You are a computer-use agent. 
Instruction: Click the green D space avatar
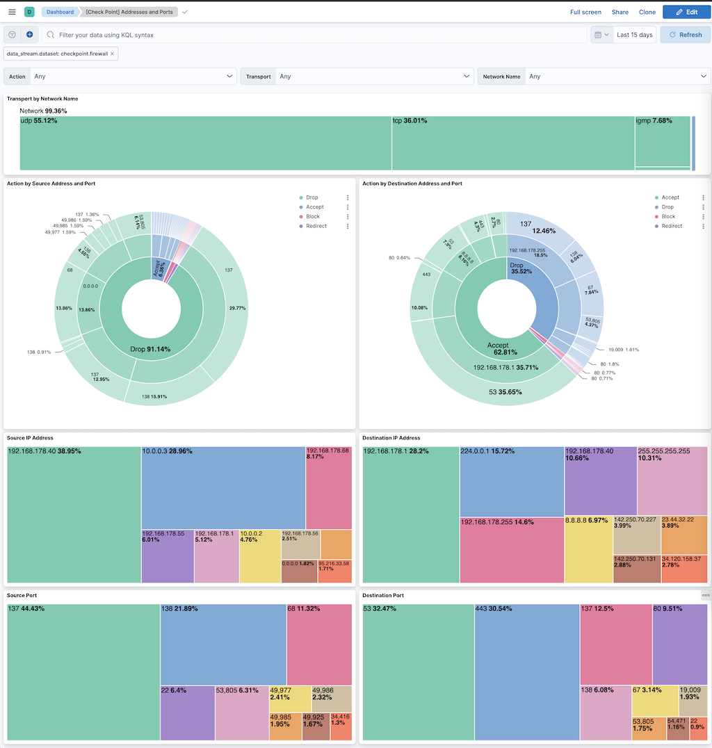click(29, 12)
